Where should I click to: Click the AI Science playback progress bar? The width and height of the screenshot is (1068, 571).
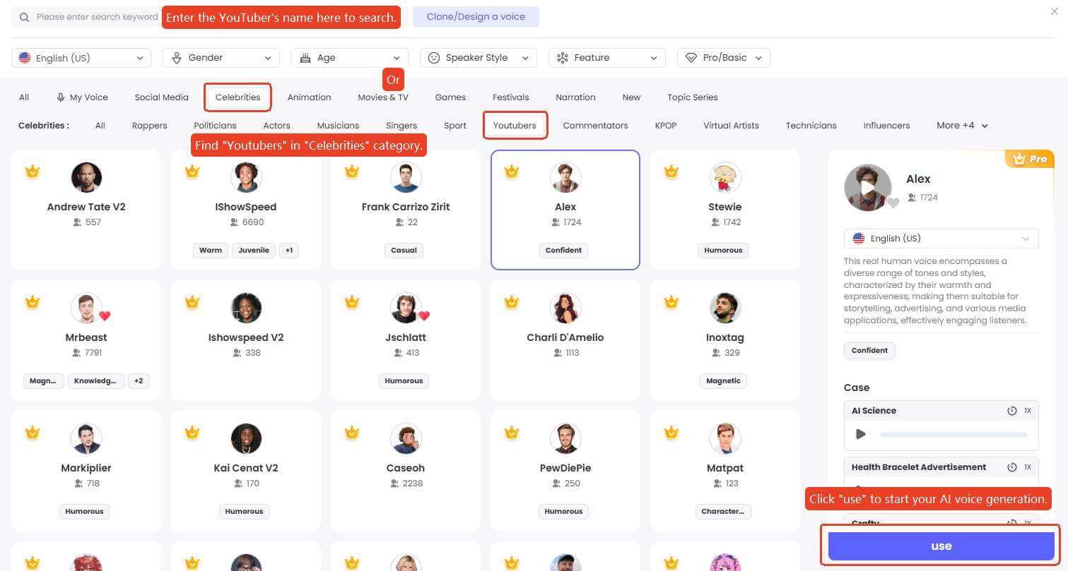point(952,434)
